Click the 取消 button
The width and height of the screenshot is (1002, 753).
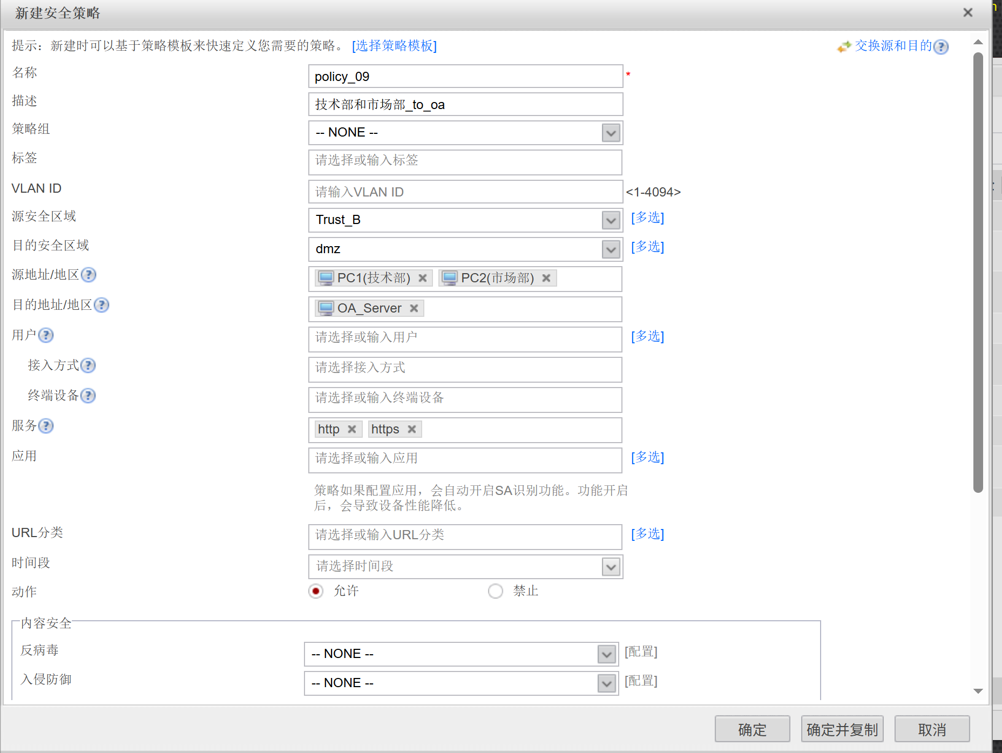coord(932,729)
